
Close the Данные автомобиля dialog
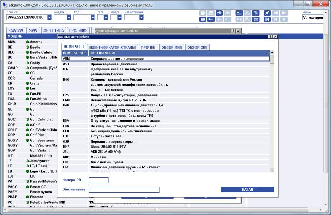(275, 37)
